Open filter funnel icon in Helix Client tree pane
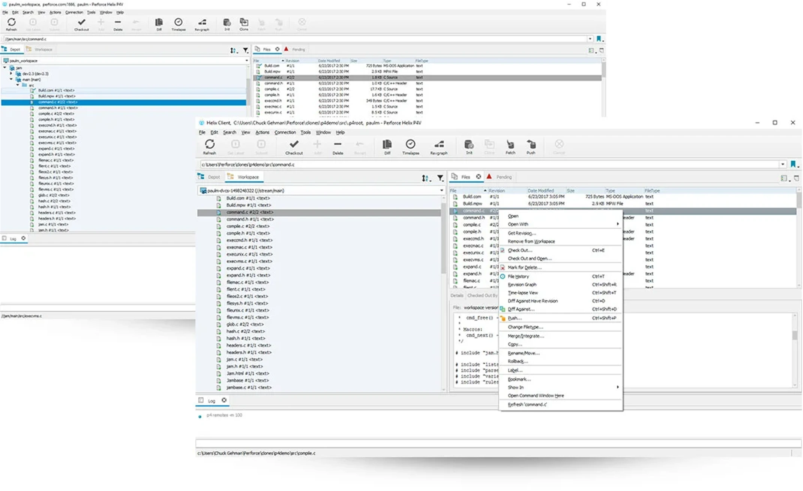 tap(440, 178)
